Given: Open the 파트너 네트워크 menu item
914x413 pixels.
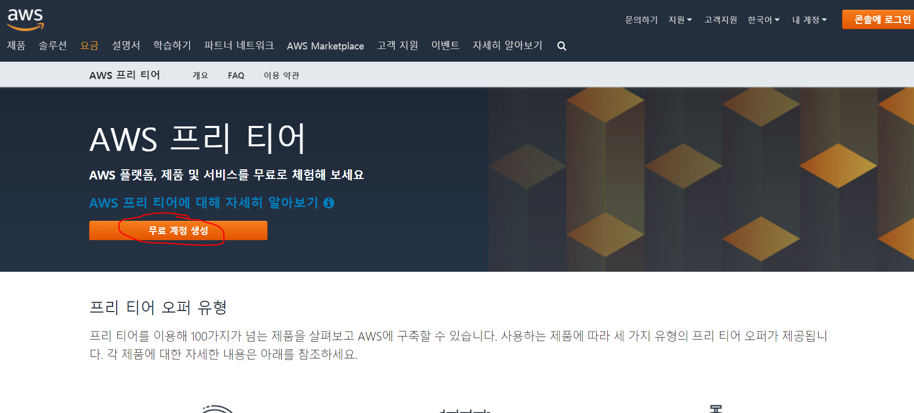Looking at the screenshot, I should point(239,45).
